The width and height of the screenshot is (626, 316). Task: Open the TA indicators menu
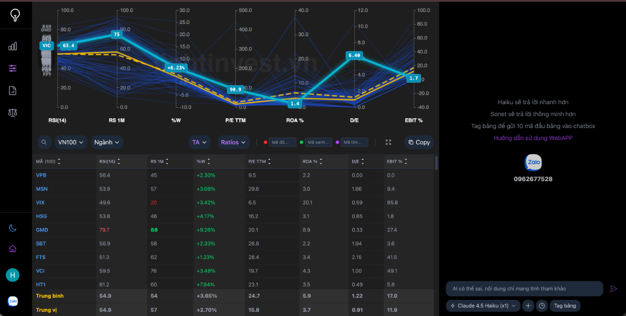tap(200, 142)
